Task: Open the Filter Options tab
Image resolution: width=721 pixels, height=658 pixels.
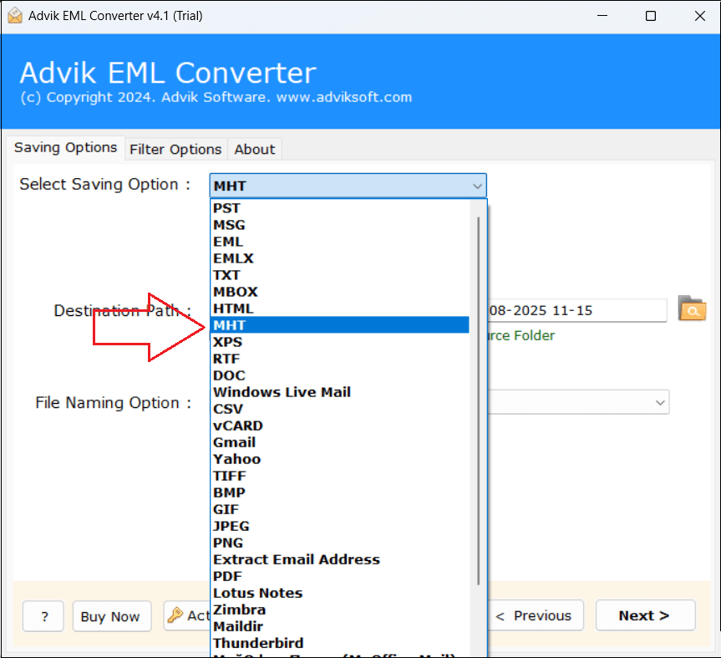Action: point(175,150)
